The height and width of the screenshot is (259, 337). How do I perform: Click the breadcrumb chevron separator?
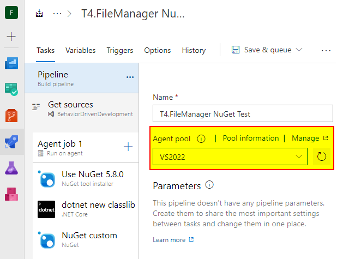tap(69, 14)
